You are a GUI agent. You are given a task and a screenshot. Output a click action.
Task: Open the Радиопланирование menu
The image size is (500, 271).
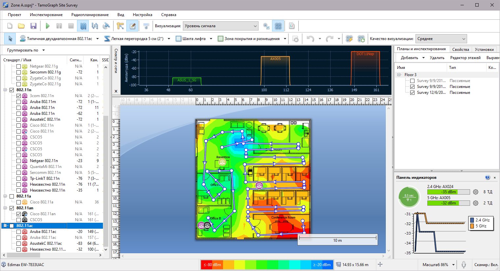(90, 15)
